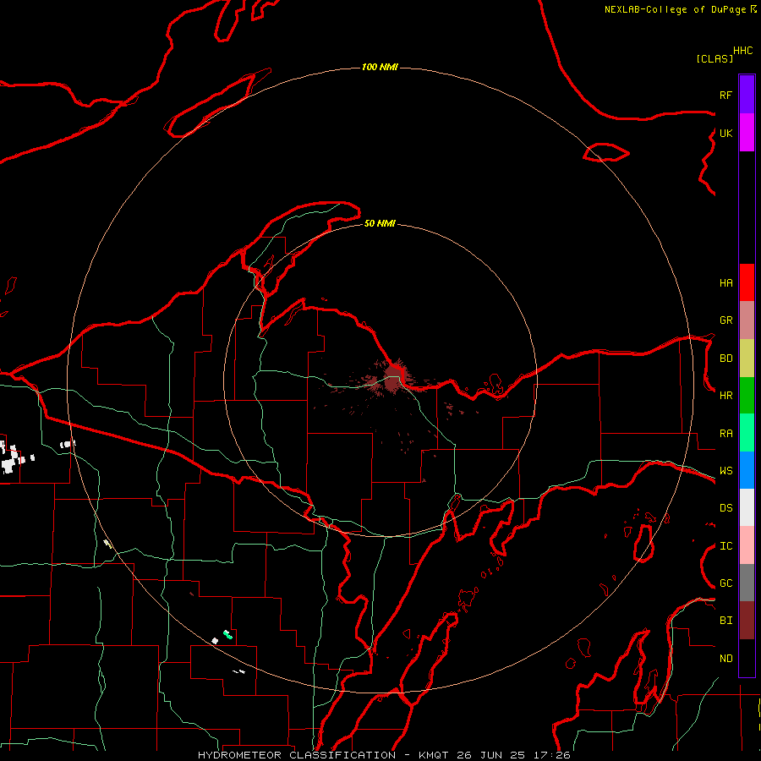Click the HA legend label
The width and height of the screenshot is (761, 761).
[x=726, y=283]
